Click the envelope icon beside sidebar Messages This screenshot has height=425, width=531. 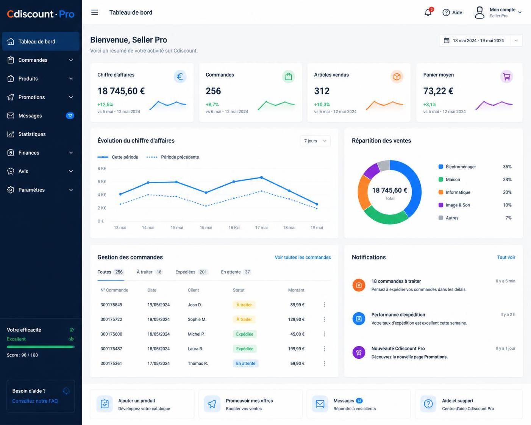pyautogui.click(x=11, y=116)
